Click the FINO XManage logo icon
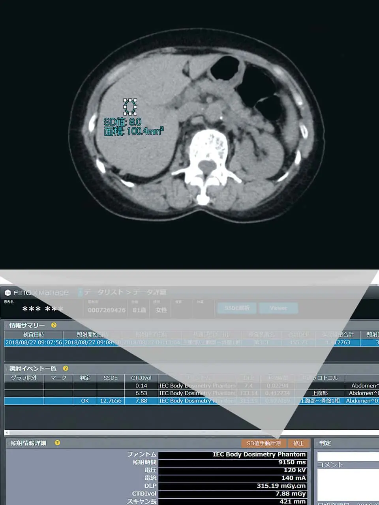This screenshot has height=505, width=379. [x=7, y=292]
